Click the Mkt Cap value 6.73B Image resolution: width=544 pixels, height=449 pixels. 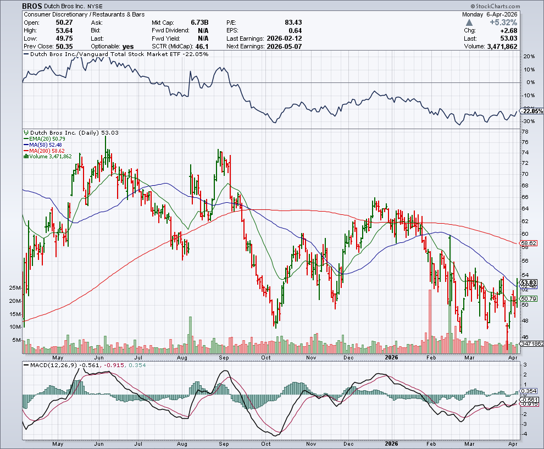[x=199, y=23]
